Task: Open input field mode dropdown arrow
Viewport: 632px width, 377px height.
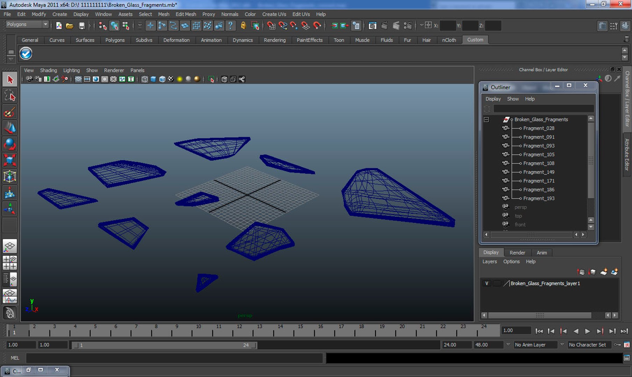Action: pos(422,25)
